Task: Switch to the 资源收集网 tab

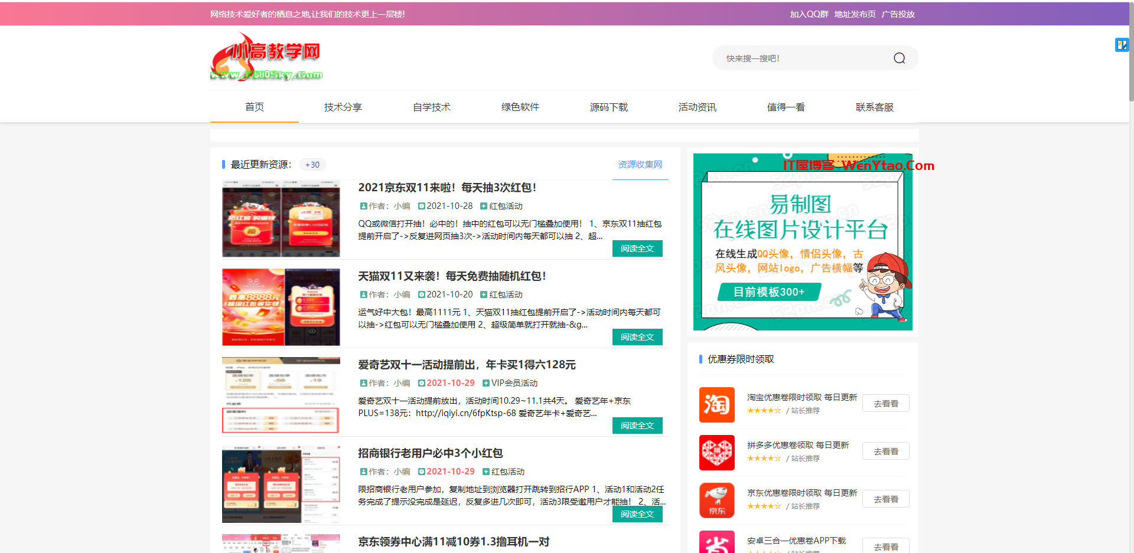Action: click(640, 165)
